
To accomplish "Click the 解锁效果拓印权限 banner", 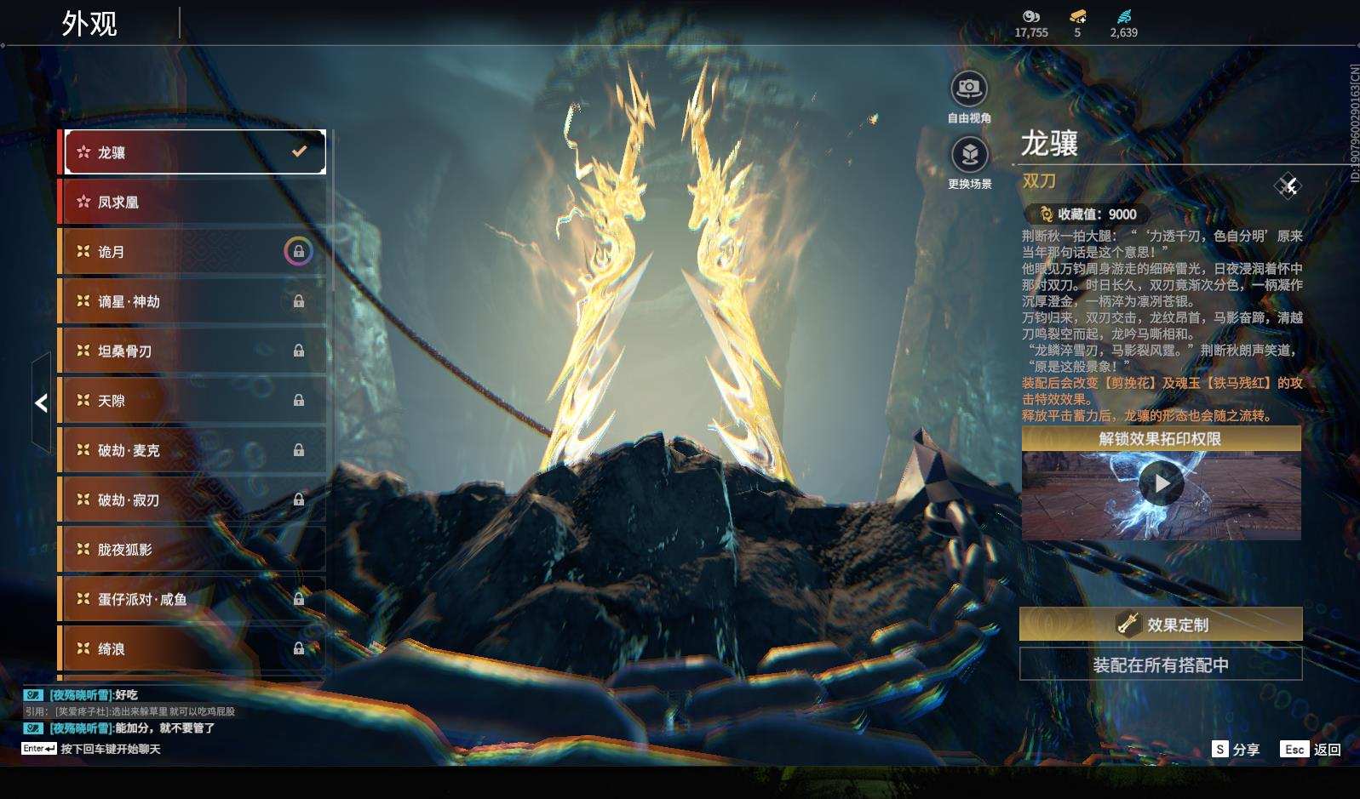I will (1161, 439).
